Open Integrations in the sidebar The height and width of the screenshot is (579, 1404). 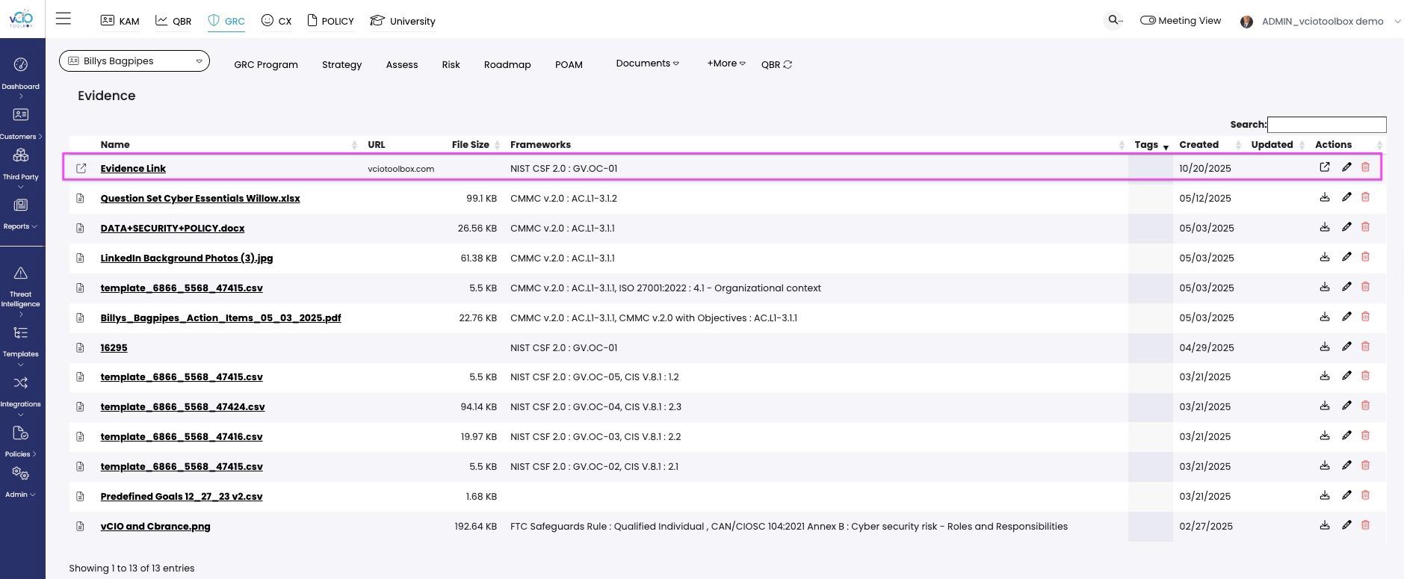(21, 394)
